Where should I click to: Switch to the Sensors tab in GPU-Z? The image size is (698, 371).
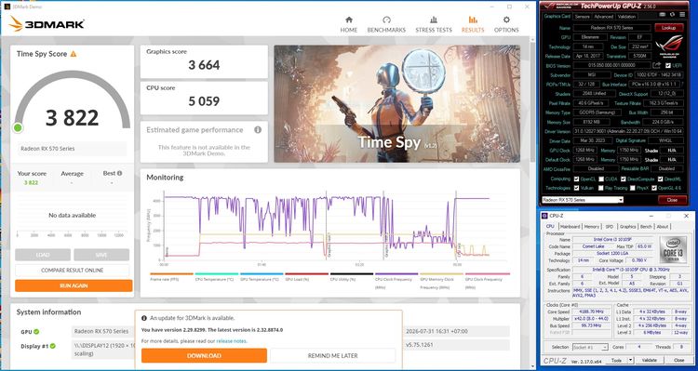coord(582,17)
